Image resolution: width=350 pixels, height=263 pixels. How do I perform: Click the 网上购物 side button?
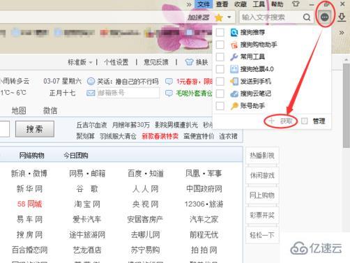tap(262, 195)
